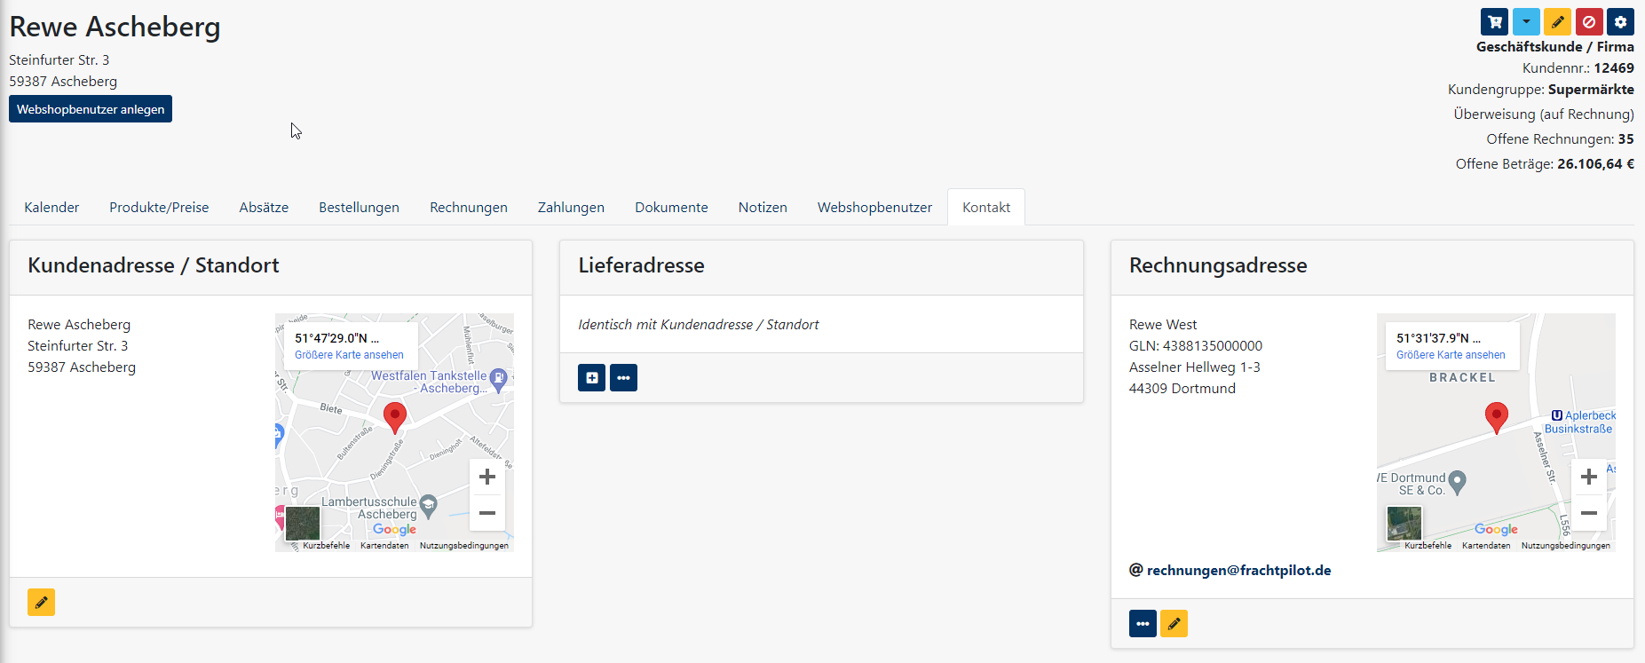Click Westfalen Tankstelle marker on map
This screenshot has height=663, width=1645.
499,380
